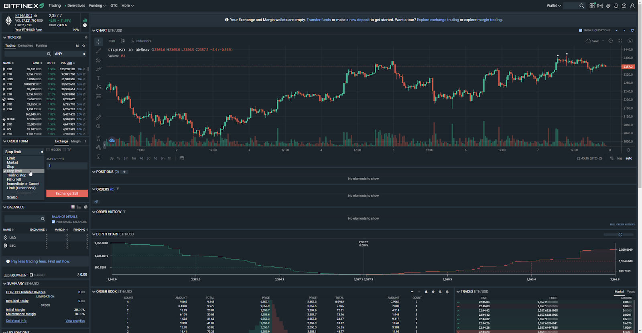Toggle order book alerts bell icon

426,292
